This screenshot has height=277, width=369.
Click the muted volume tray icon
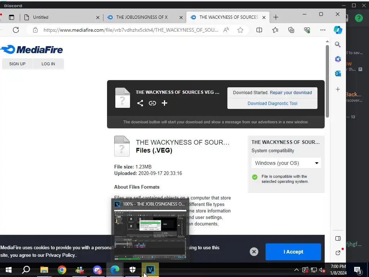pos(322,270)
